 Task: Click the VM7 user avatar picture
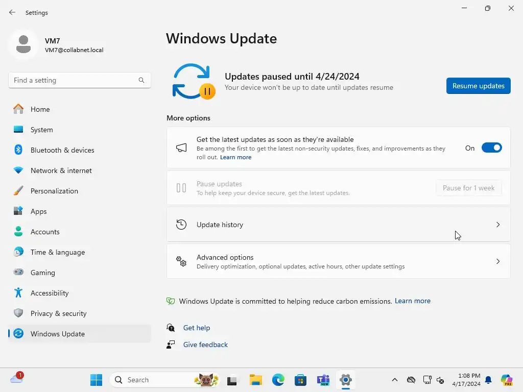[x=23, y=44]
